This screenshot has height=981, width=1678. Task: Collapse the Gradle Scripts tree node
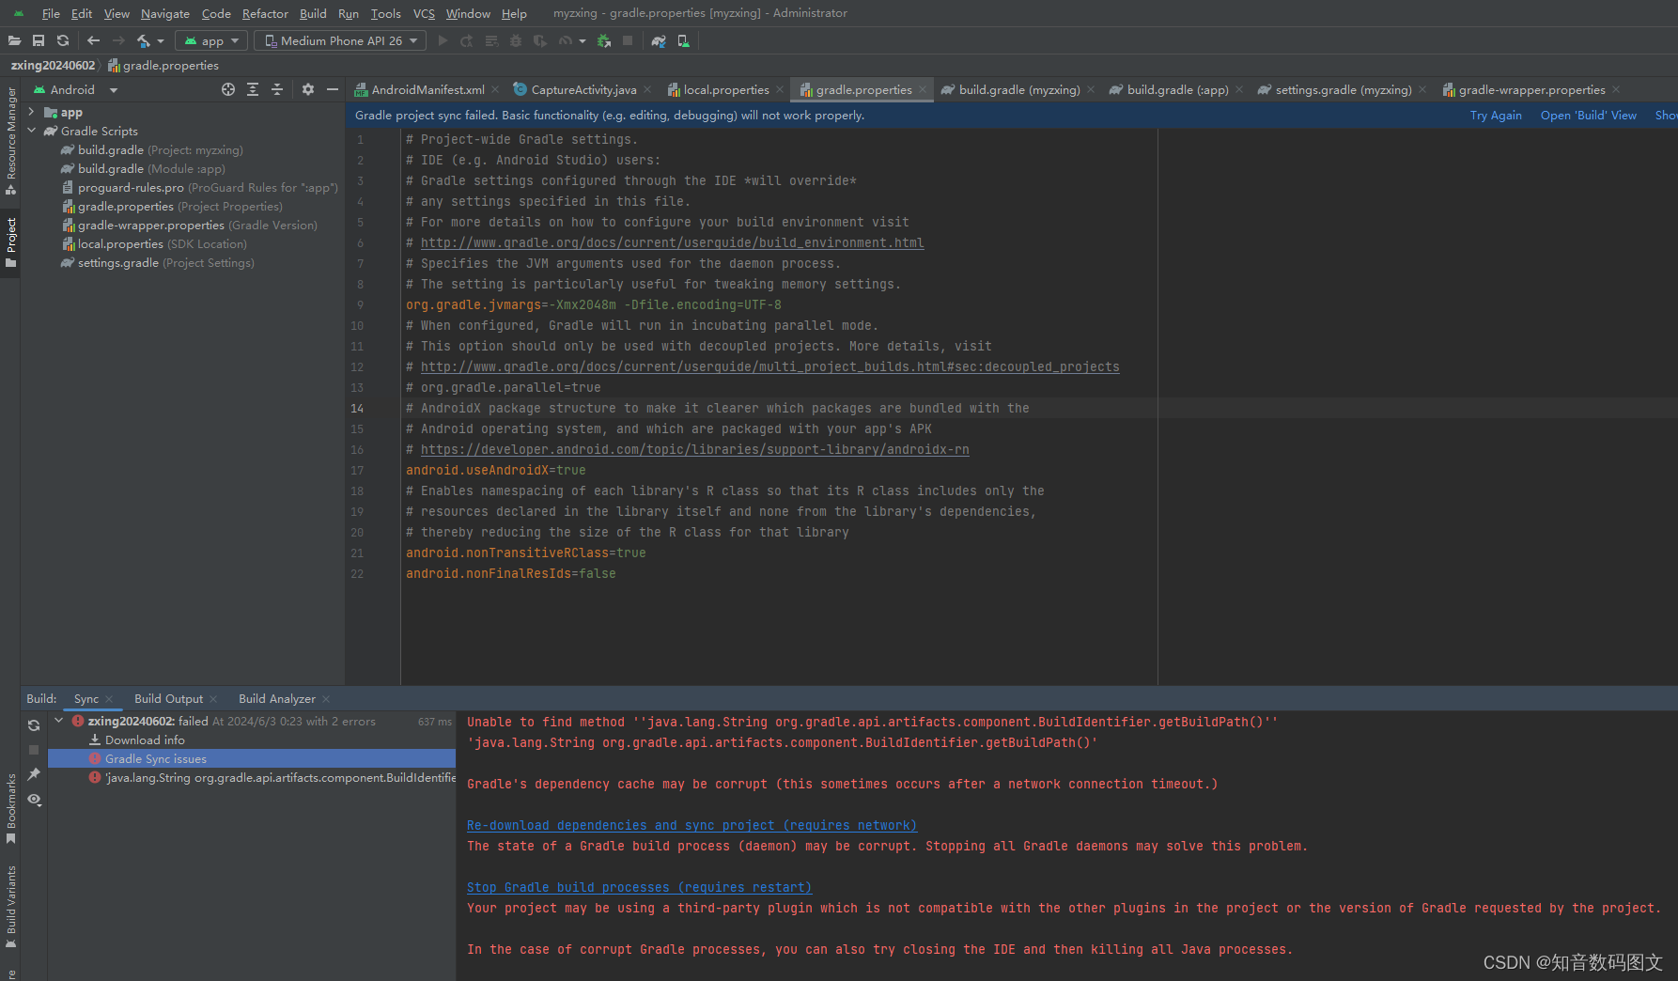tap(32, 131)
